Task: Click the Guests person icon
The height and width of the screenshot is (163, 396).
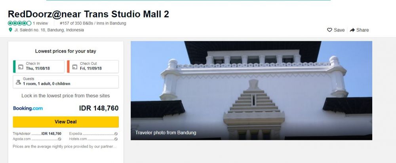Action: pos(18,82)
